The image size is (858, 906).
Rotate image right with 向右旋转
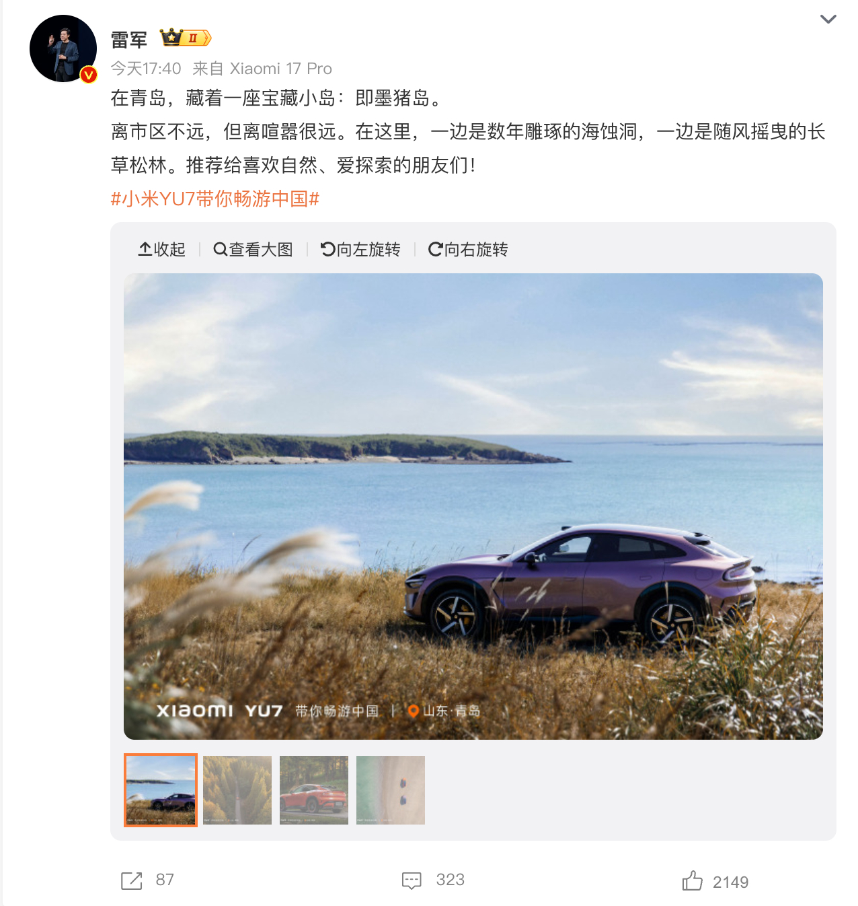point(468,250)
